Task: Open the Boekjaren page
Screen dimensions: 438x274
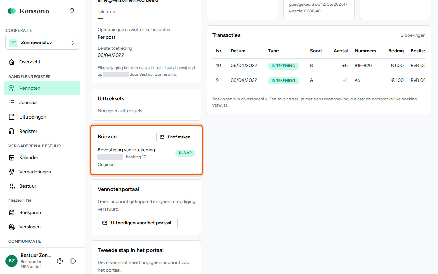Action: point(42,212)
